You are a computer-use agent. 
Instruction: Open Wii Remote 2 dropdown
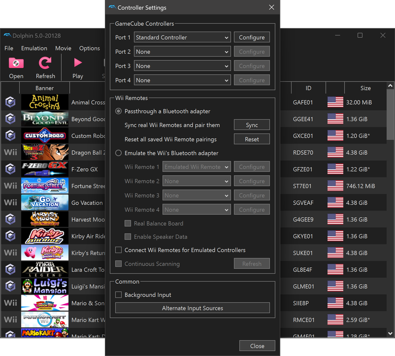pos(196,181)
